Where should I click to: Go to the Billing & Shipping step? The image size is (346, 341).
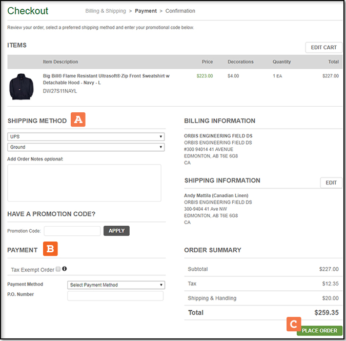click(x=106, y=11)
